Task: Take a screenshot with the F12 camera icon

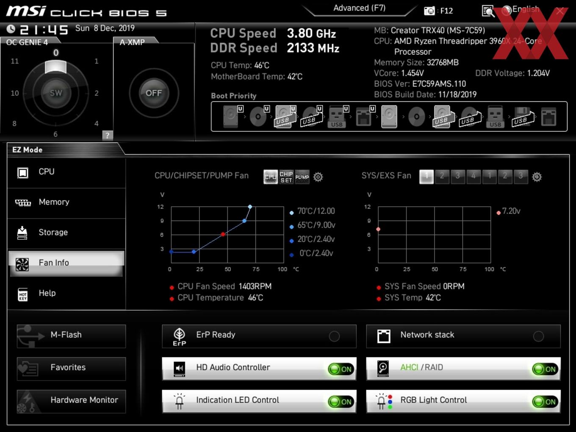Action: 429,11
